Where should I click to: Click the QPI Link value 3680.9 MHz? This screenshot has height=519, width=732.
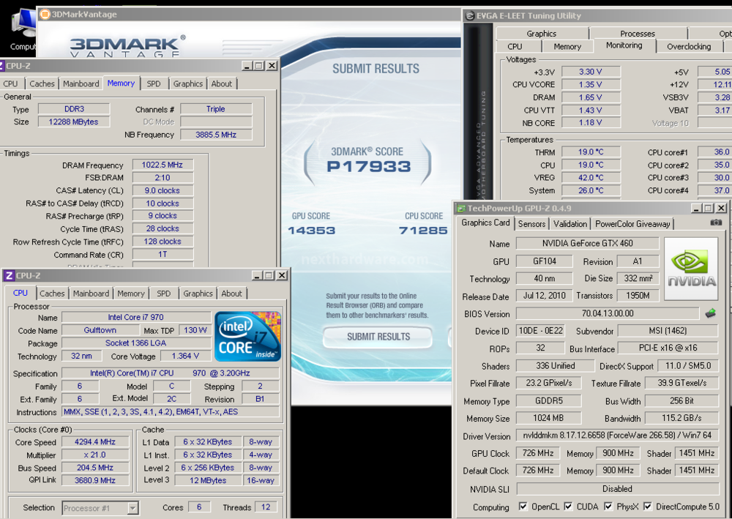click(95, 480)
